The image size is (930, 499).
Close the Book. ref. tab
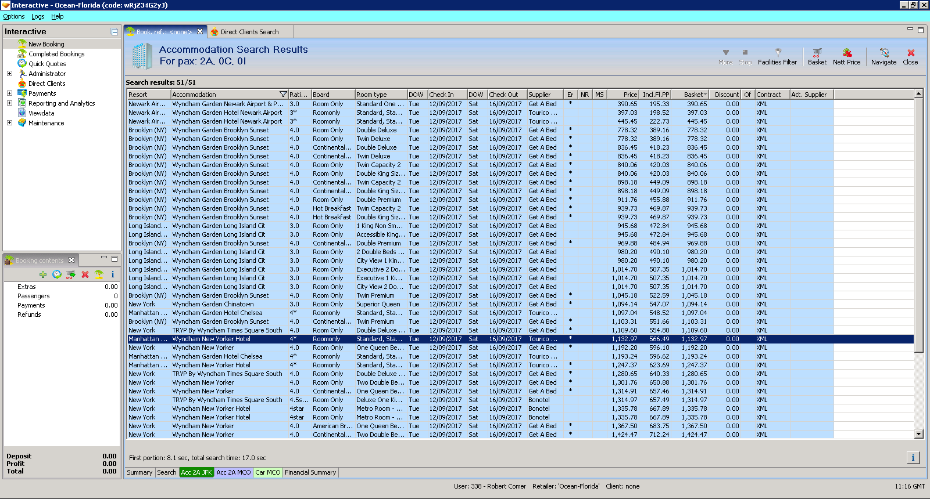(200, 32)
